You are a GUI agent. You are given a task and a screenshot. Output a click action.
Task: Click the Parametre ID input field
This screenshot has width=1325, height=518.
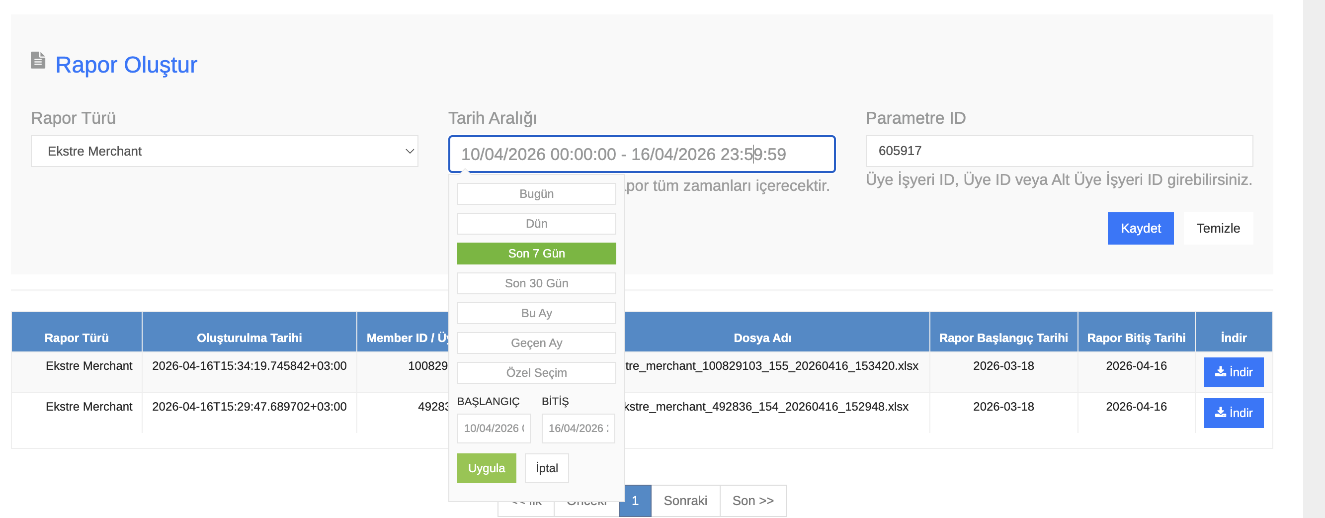(1059, 151)
